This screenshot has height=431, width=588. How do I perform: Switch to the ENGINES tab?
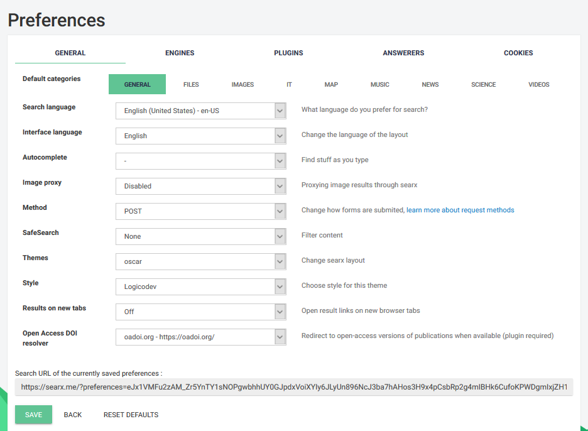[x=180, y=53]
